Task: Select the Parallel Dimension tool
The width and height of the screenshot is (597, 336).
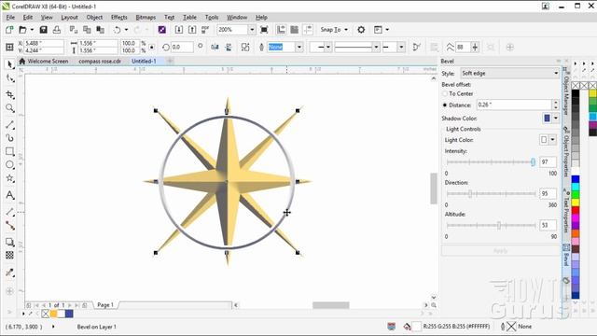Action: (x=10, y=212)
